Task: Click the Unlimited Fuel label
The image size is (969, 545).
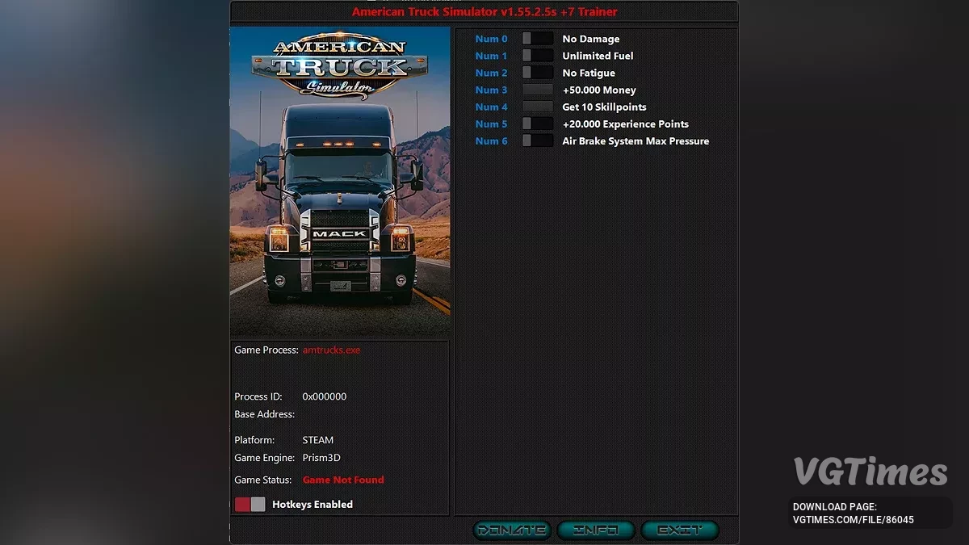Action: 598,56
